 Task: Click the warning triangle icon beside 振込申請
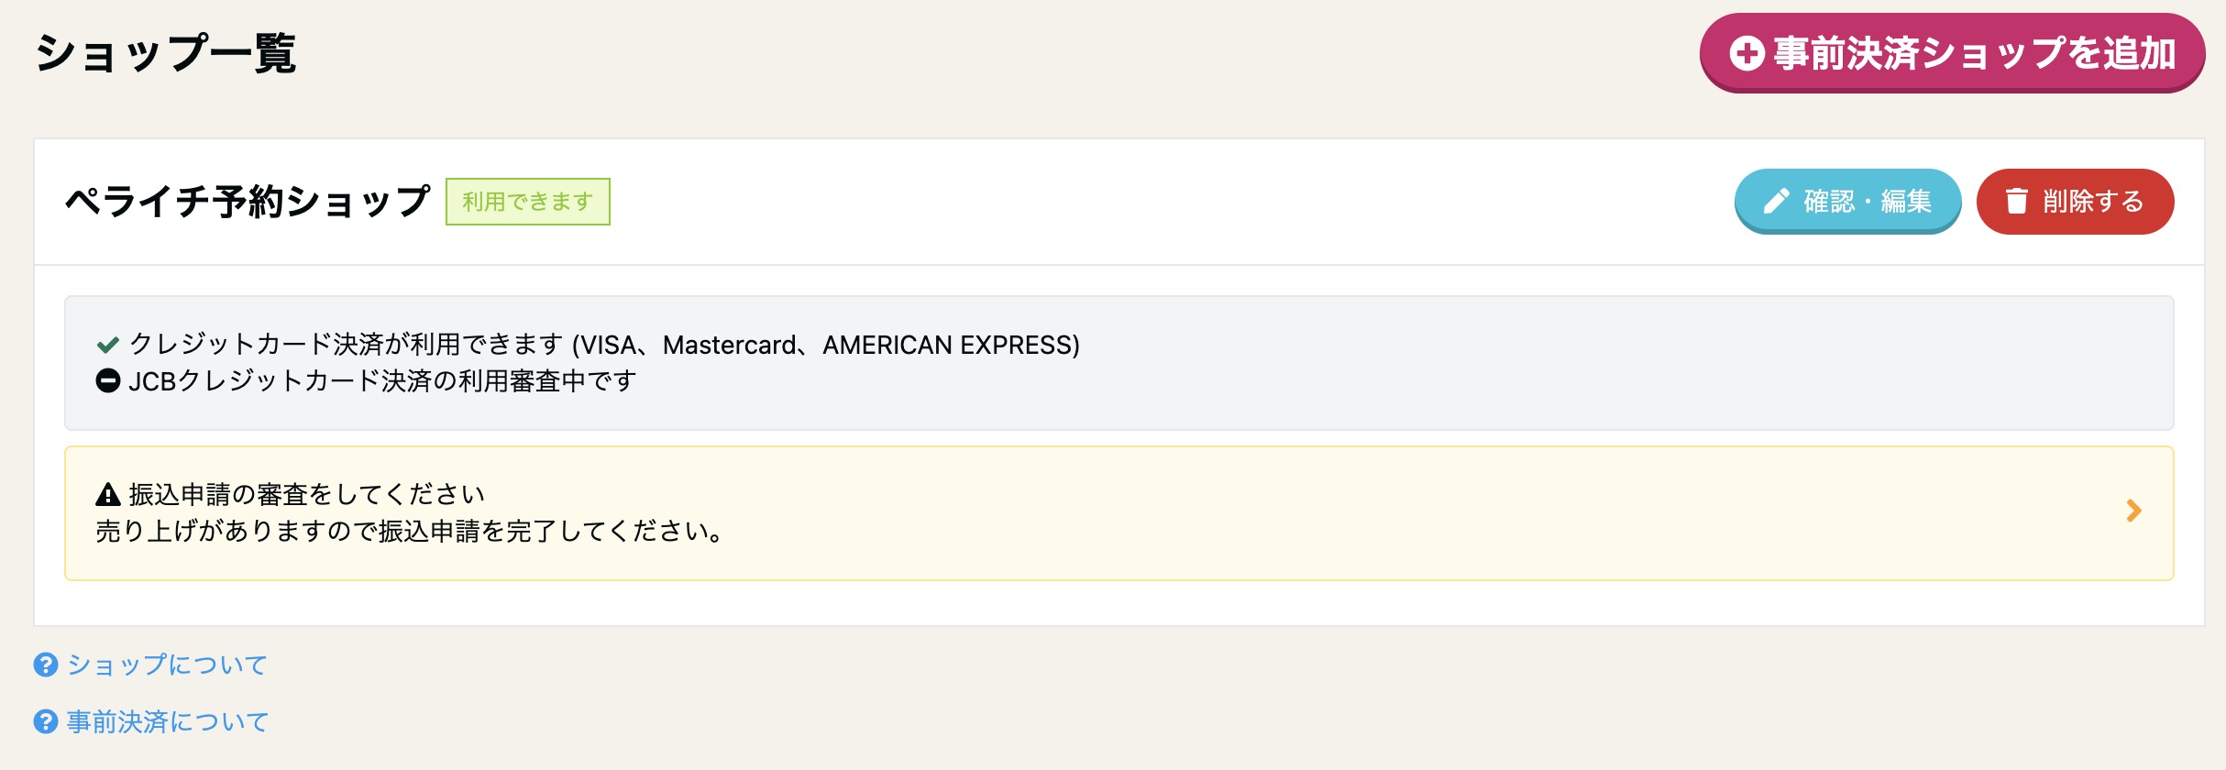pos(108,495)
